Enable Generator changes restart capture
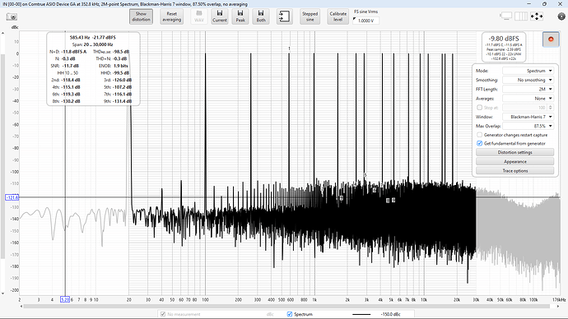Viewport: 568px width, 319px height. click(480, 135)
